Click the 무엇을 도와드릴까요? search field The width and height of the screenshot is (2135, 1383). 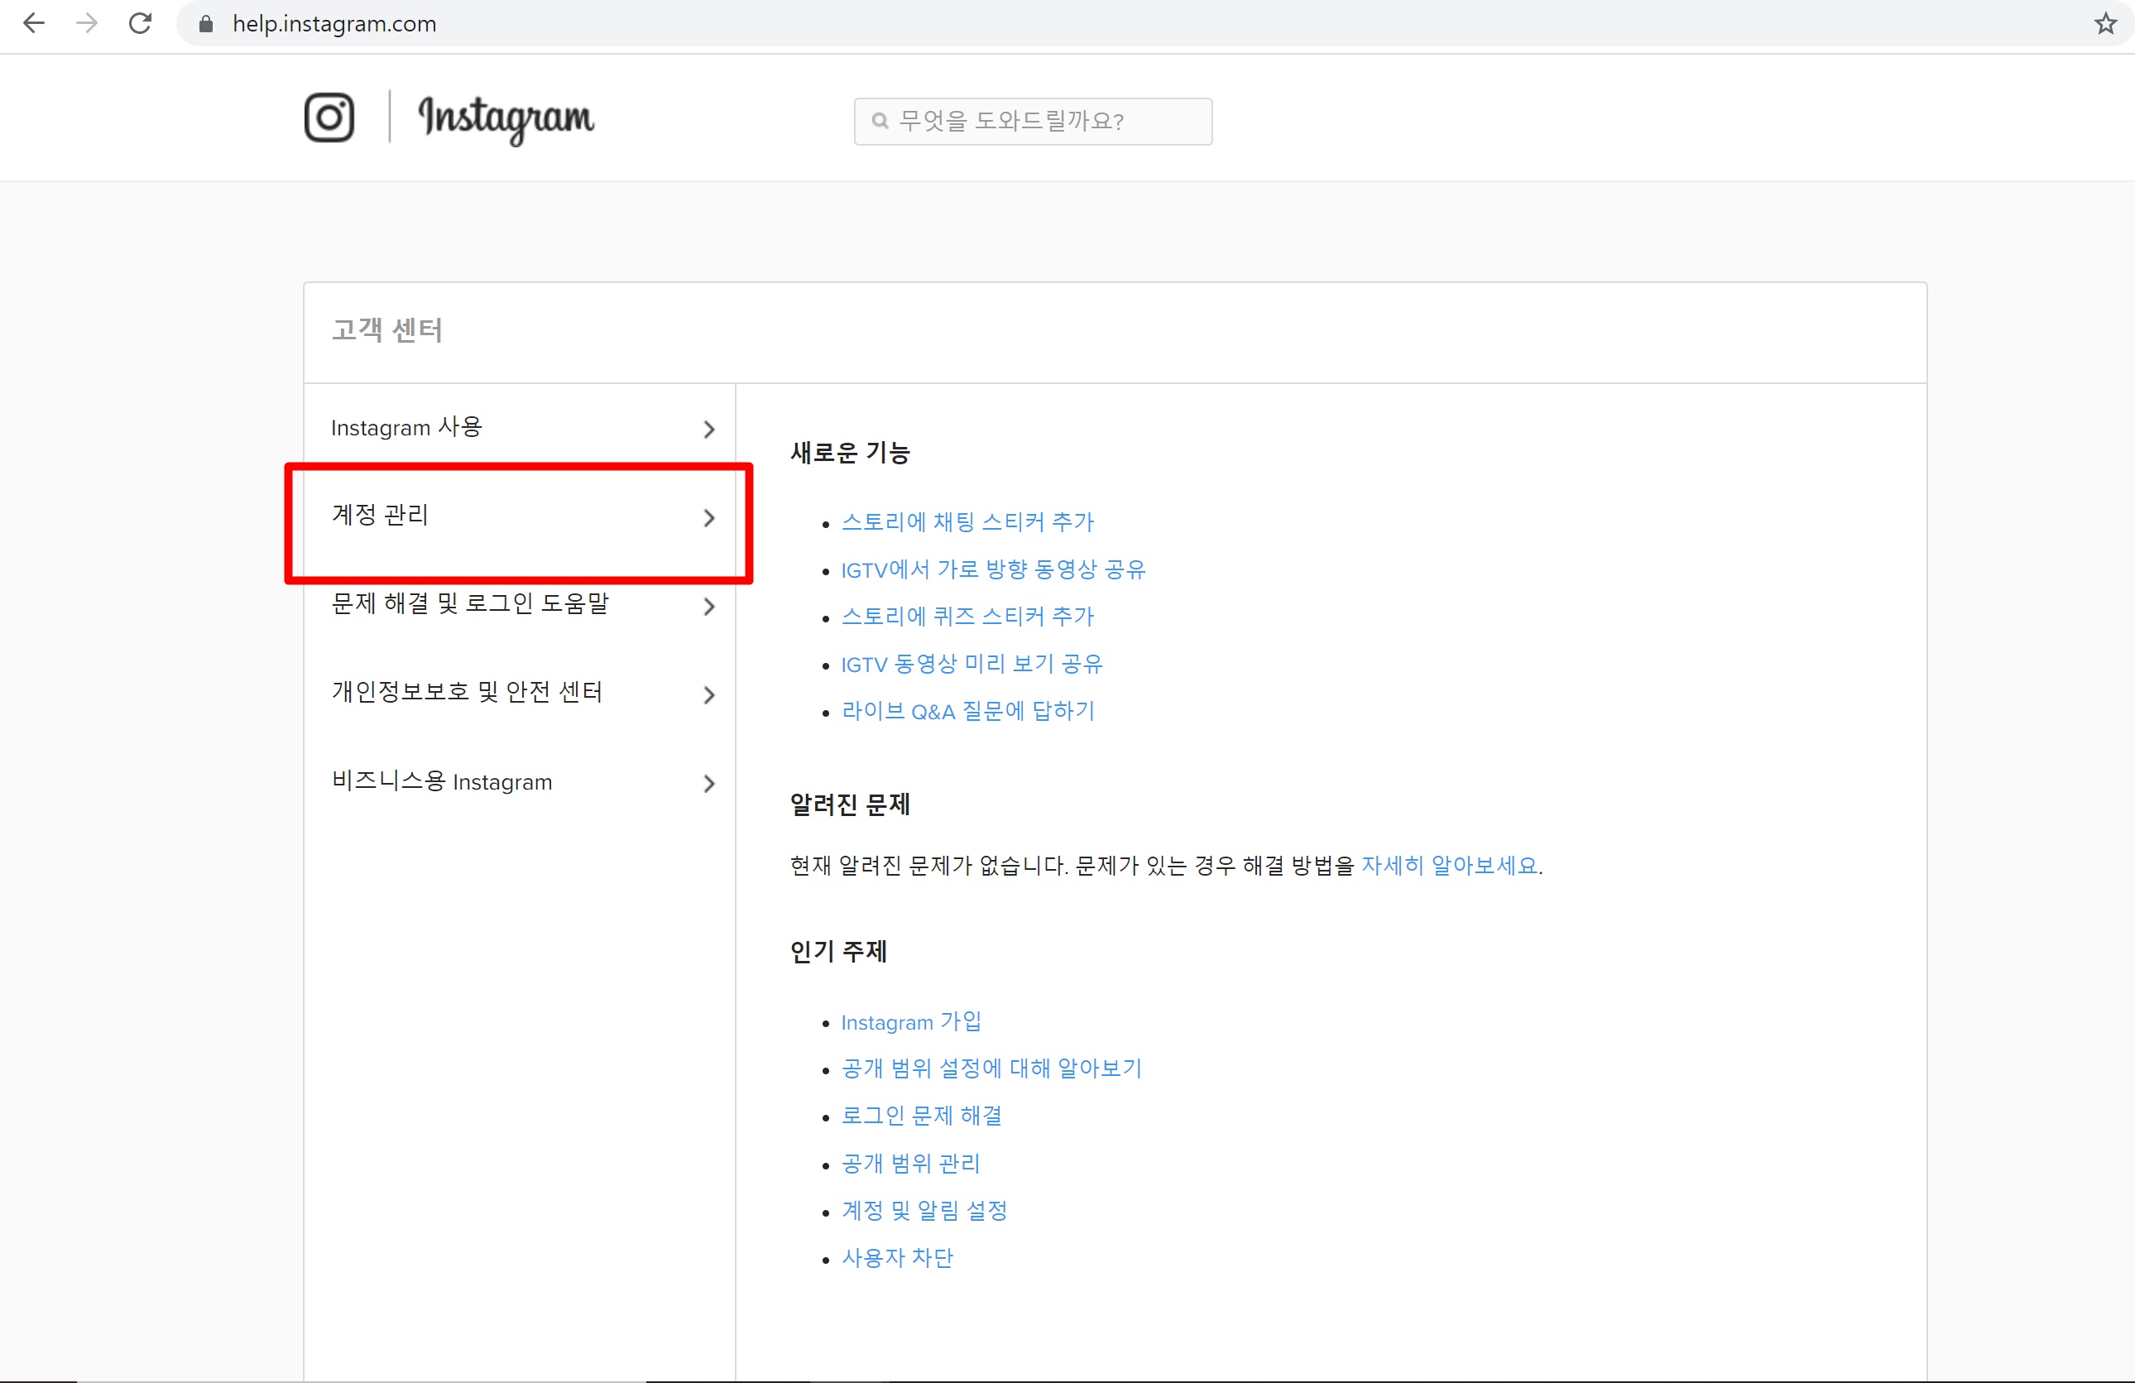1033,121
